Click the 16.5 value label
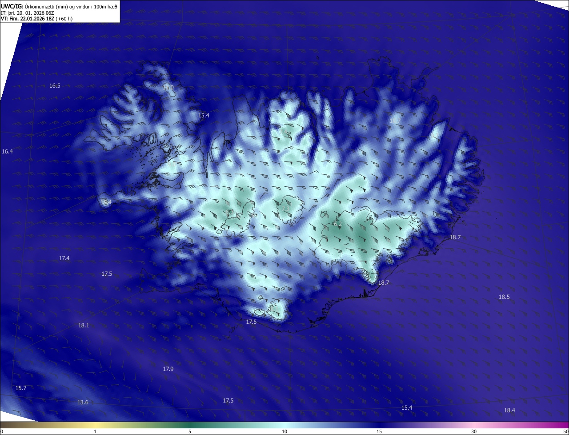 pyautogui.click(x=55, y=85)
